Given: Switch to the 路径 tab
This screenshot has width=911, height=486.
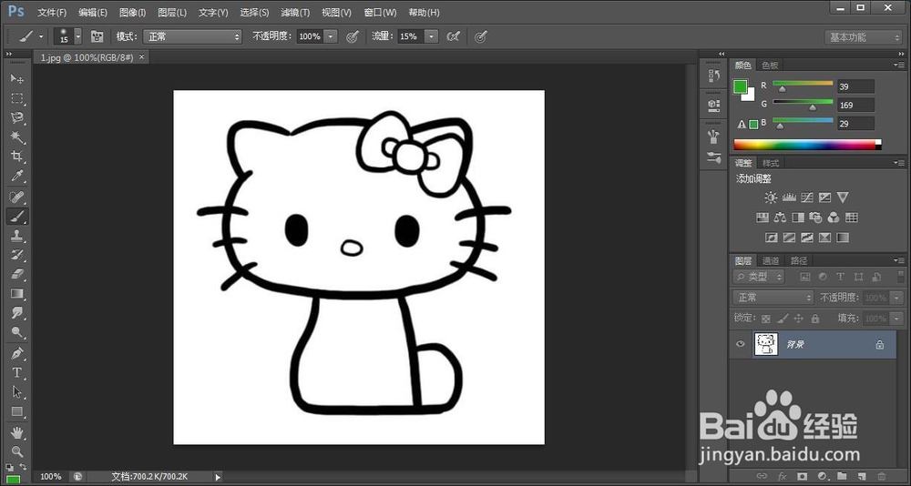Looking at the screenshot, I should point(799,260).
